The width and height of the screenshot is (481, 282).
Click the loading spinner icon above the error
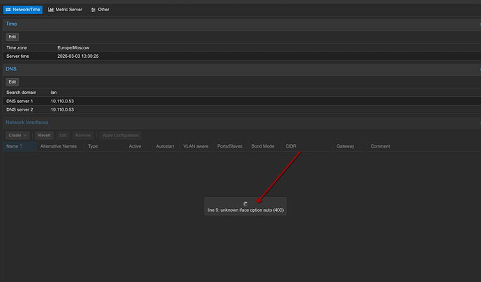pos(245,203)
